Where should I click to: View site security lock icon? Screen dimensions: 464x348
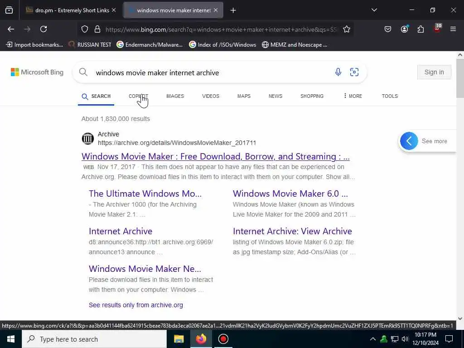pos(97,29)
